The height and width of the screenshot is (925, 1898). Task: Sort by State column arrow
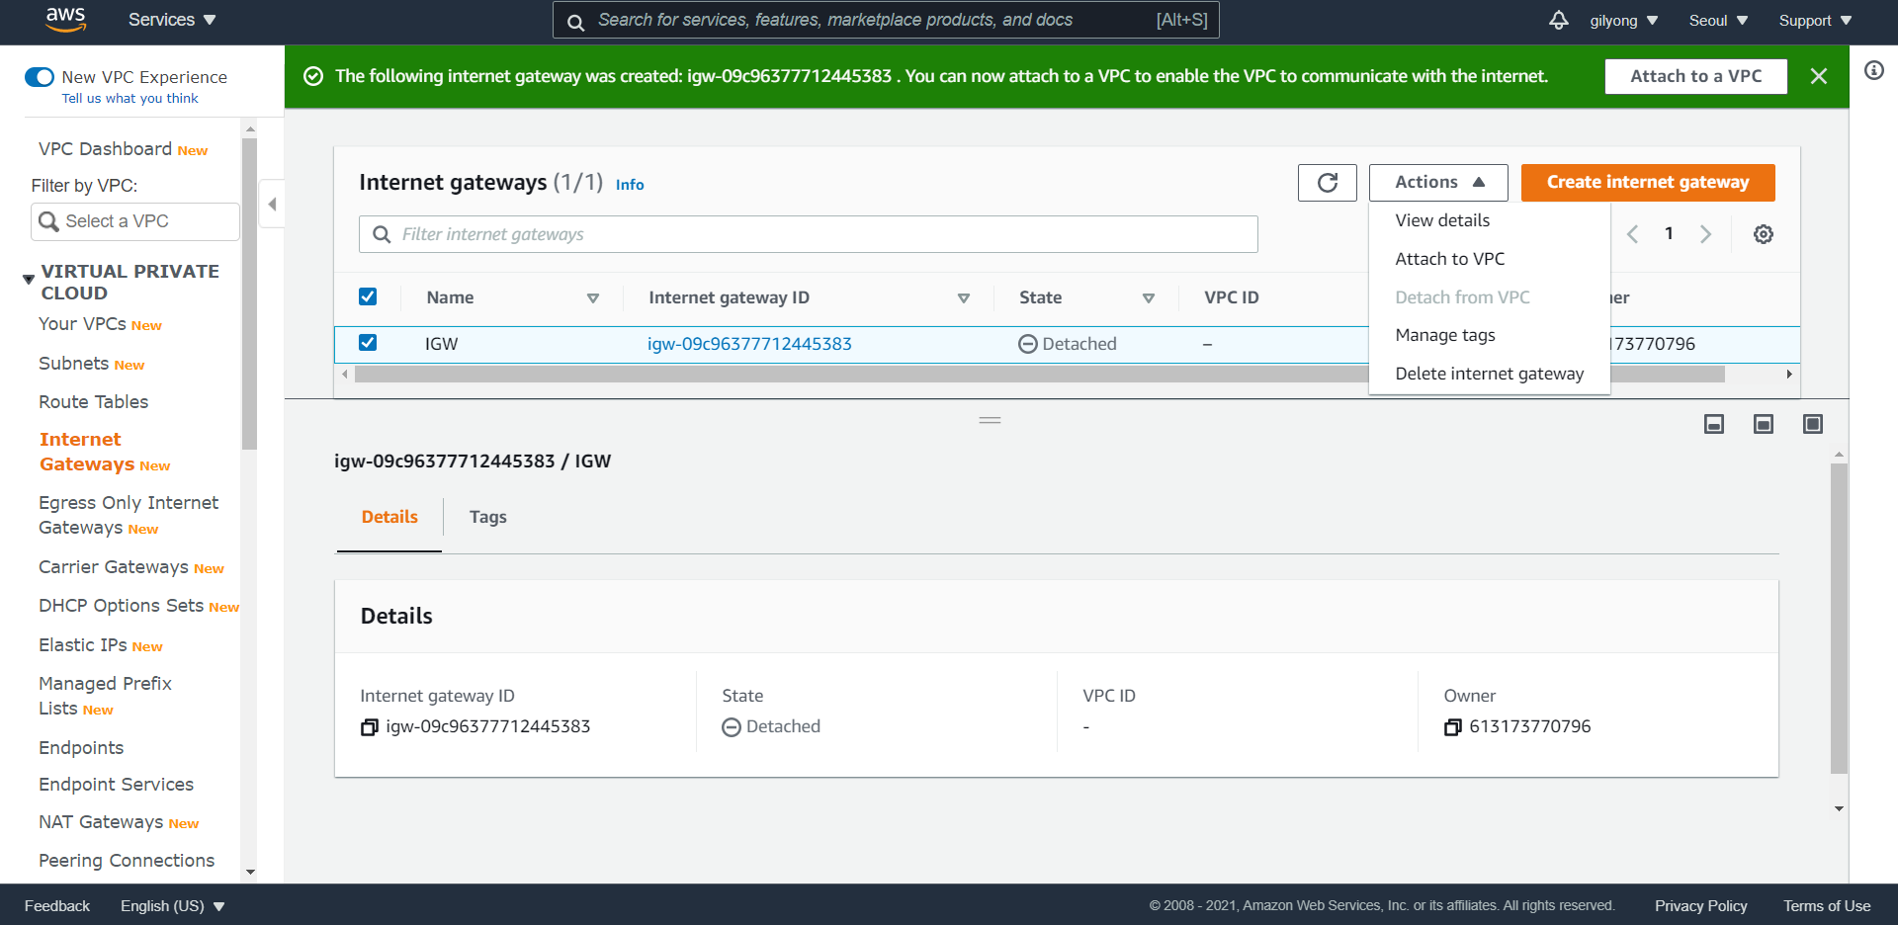click(x=1149, y=297)
